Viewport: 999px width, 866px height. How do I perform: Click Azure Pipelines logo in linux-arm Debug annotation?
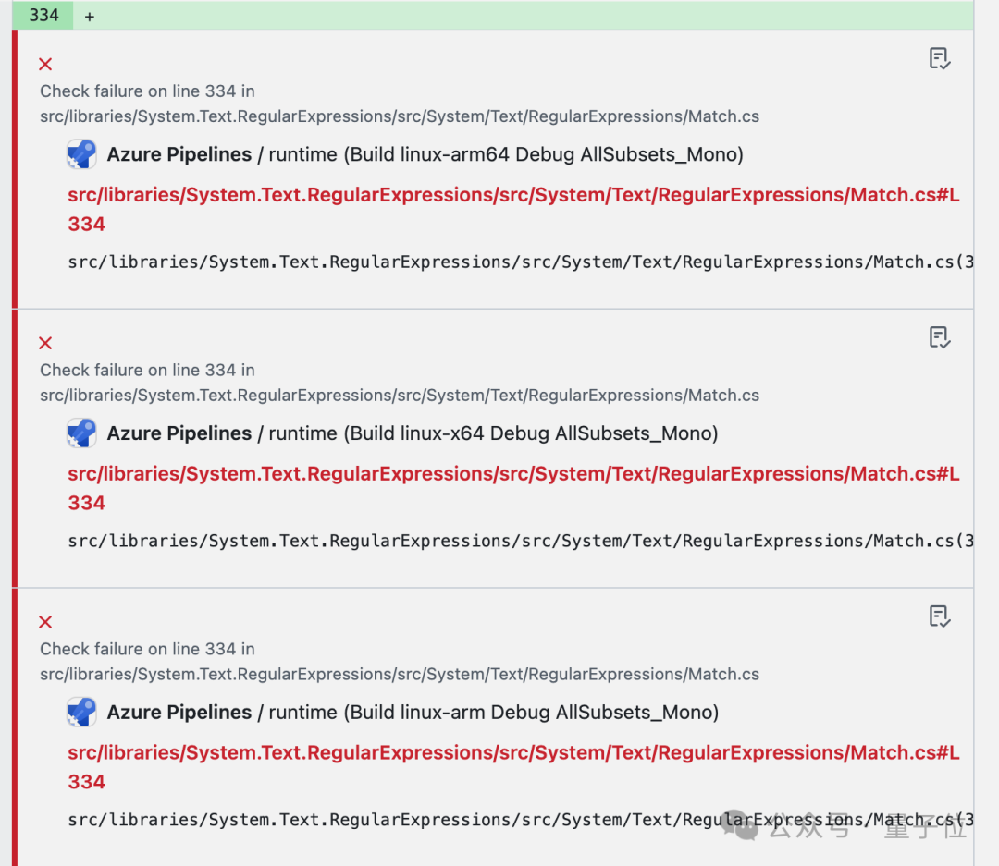[81, 712]
